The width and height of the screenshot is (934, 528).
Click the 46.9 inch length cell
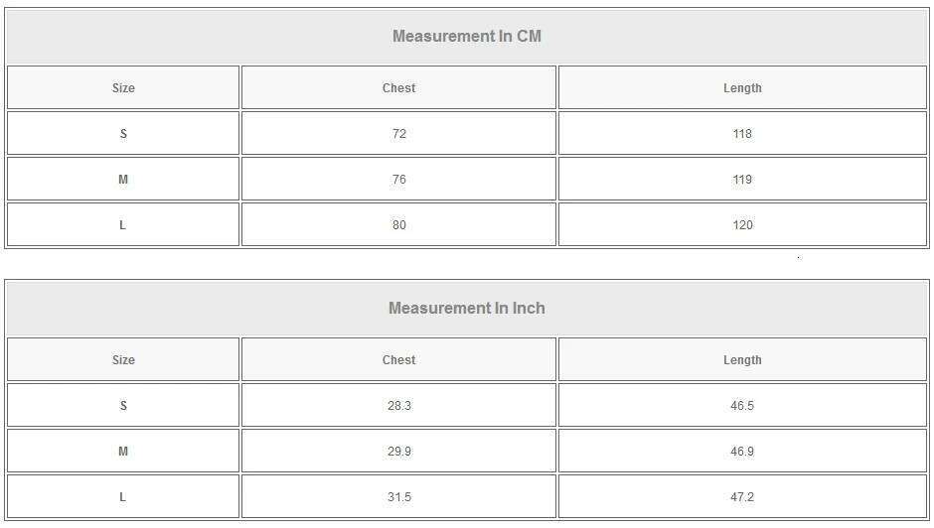(x=742, y=452)
